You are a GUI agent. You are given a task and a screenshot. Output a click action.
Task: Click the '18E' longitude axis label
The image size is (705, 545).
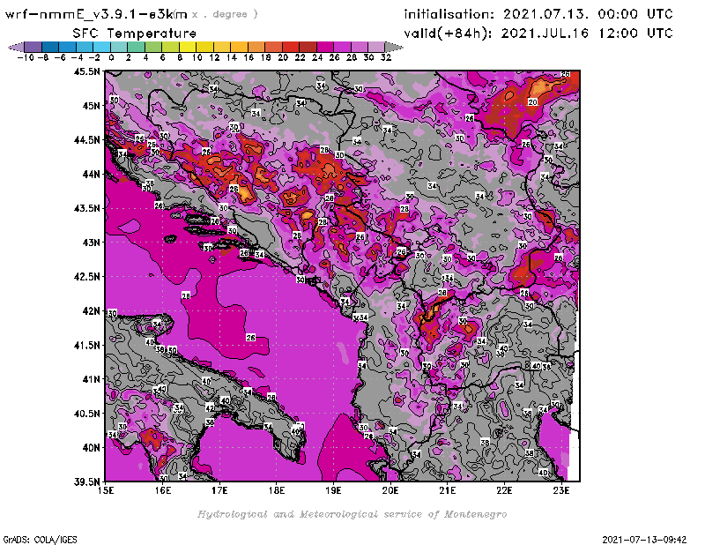pos(277,490)
